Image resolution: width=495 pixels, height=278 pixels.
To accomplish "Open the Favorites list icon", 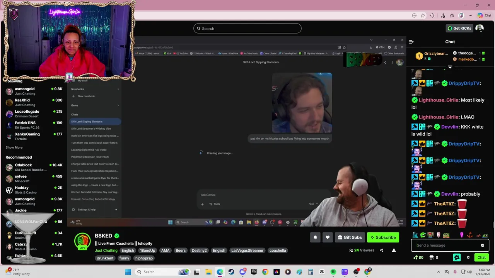I will click(452, 15).
